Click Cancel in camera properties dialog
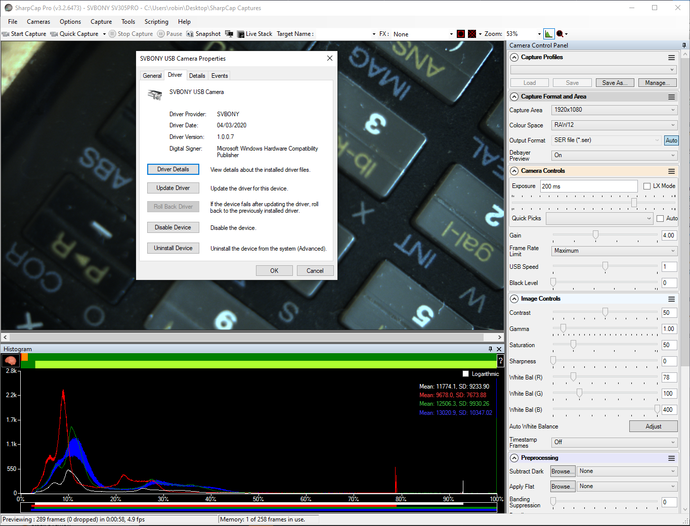Image resolution: width=690 pixels, height=526 pixels. point(315,271)
